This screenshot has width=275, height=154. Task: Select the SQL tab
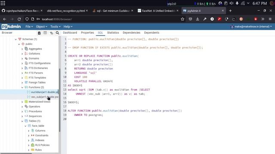100,33
